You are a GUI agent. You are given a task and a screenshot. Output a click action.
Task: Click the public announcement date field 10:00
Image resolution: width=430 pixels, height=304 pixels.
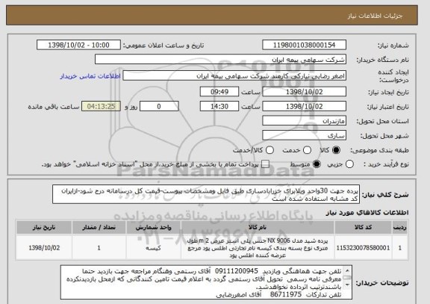tap(78, 45)
